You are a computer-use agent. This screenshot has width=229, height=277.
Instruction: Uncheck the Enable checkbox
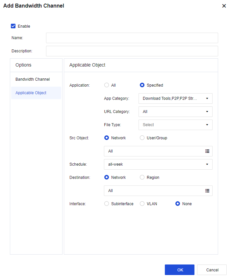13,26
